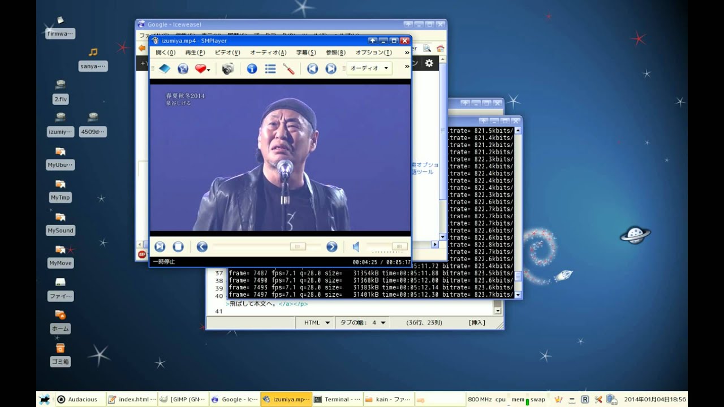Screen dimensions: 724x407
Task: Stop playback in SMPlayer
Action: pos(178,246)
